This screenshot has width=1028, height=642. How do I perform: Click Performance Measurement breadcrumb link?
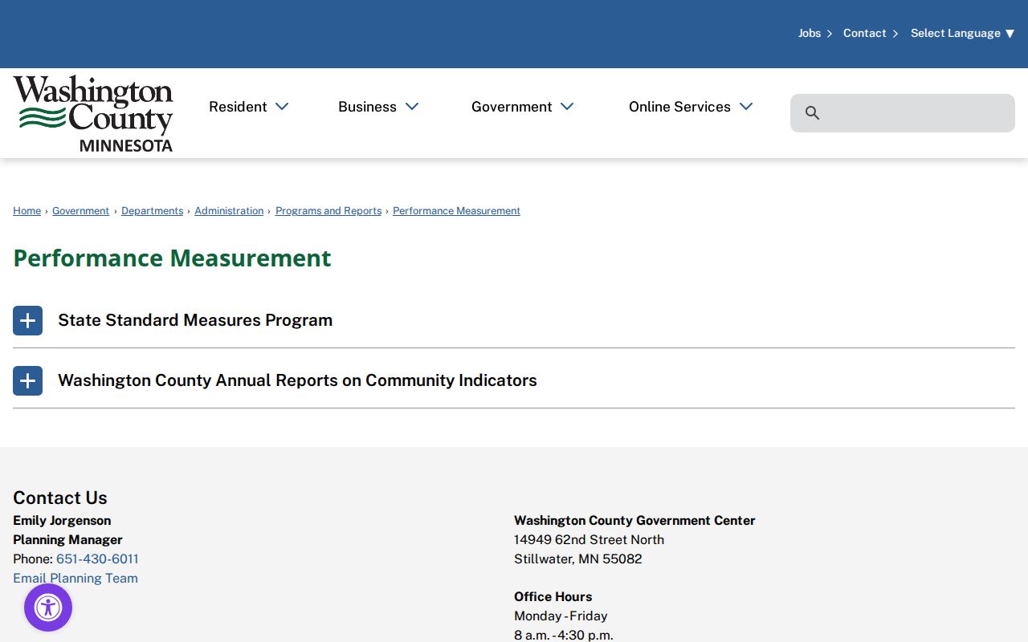point(456,211)
